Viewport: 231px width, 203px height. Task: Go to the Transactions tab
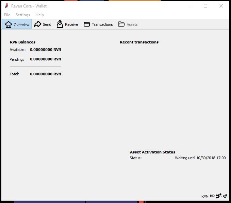98,24
